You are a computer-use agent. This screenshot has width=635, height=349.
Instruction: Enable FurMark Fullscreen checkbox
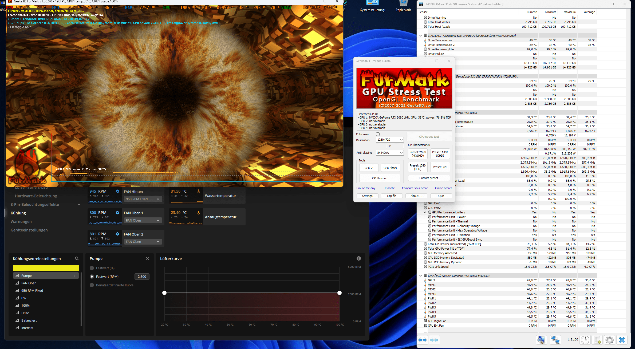(378, 134)
